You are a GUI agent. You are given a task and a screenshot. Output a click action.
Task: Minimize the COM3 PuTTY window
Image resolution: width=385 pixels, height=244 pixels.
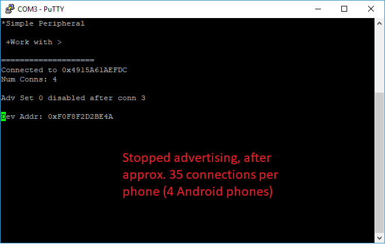[318, 9]
